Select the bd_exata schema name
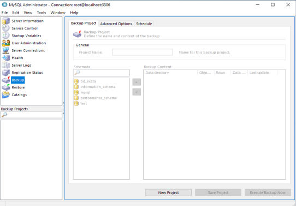 point(88,81)
